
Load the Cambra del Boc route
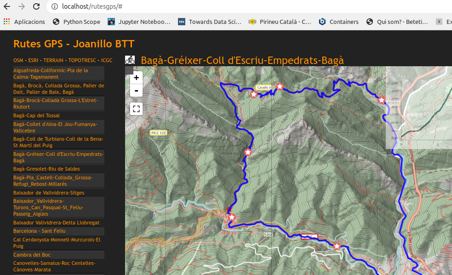32,255
